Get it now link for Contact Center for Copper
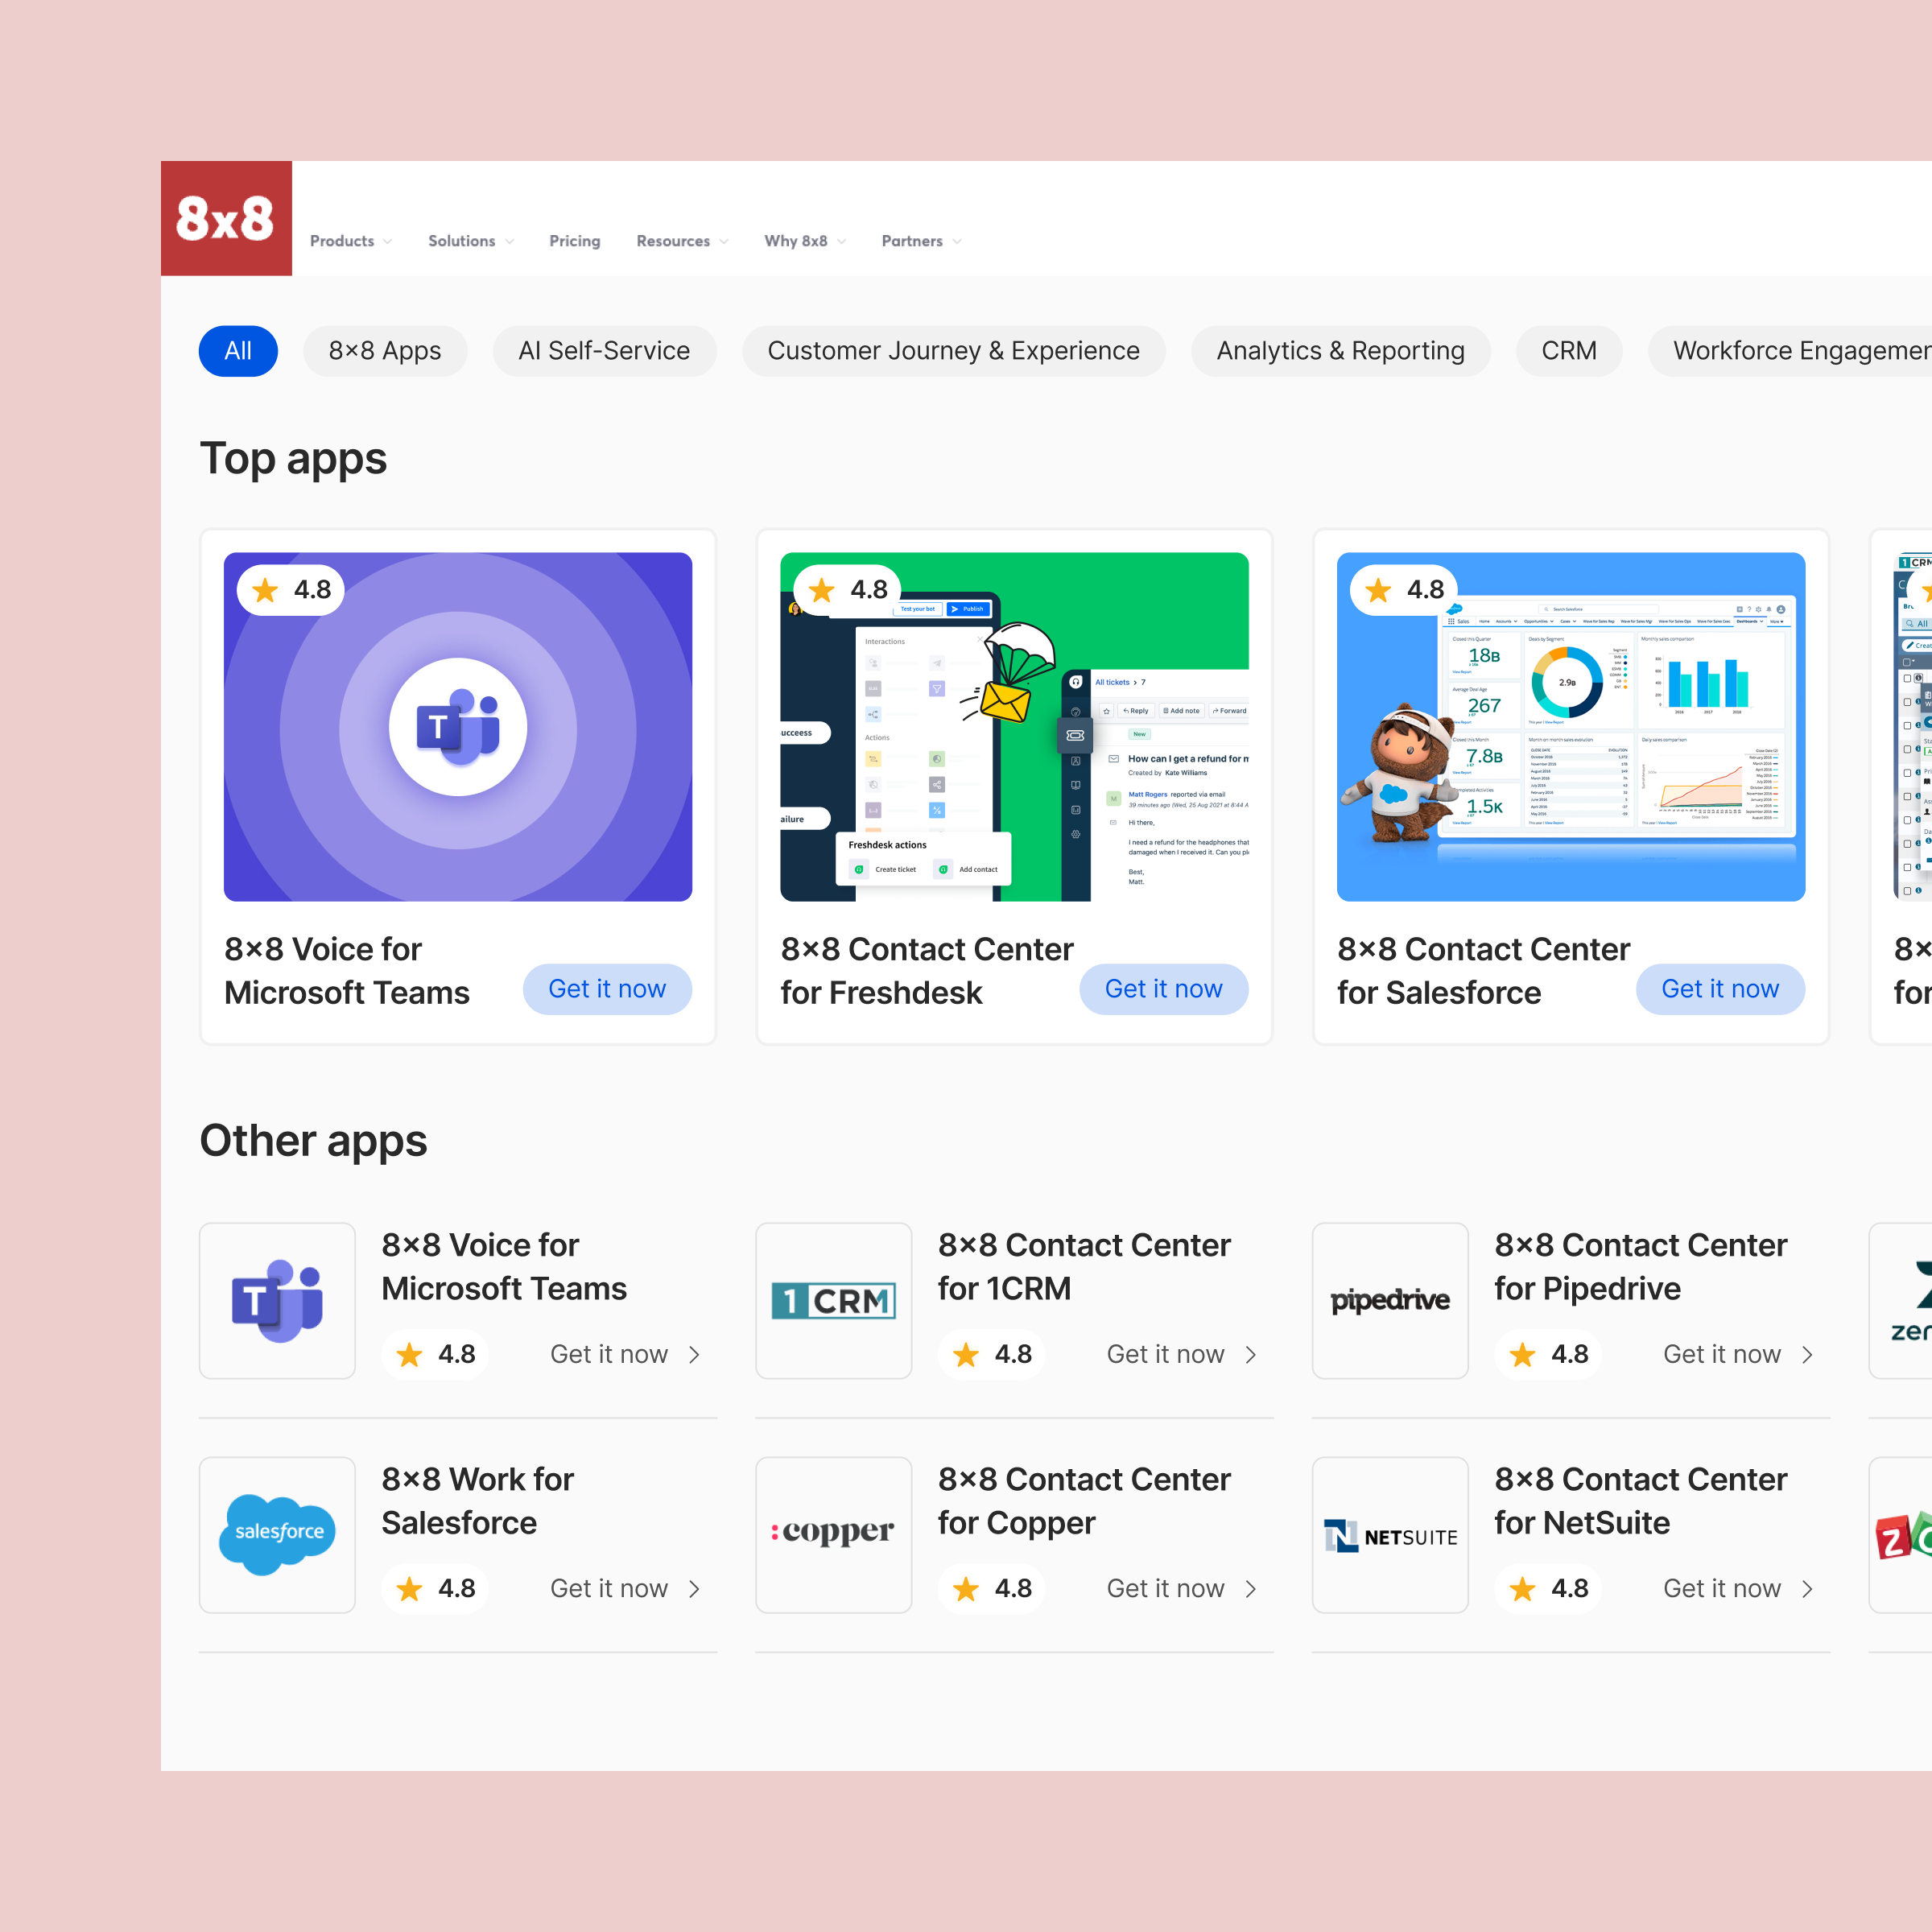 pyautogui.click(x=1182, y=1588)
